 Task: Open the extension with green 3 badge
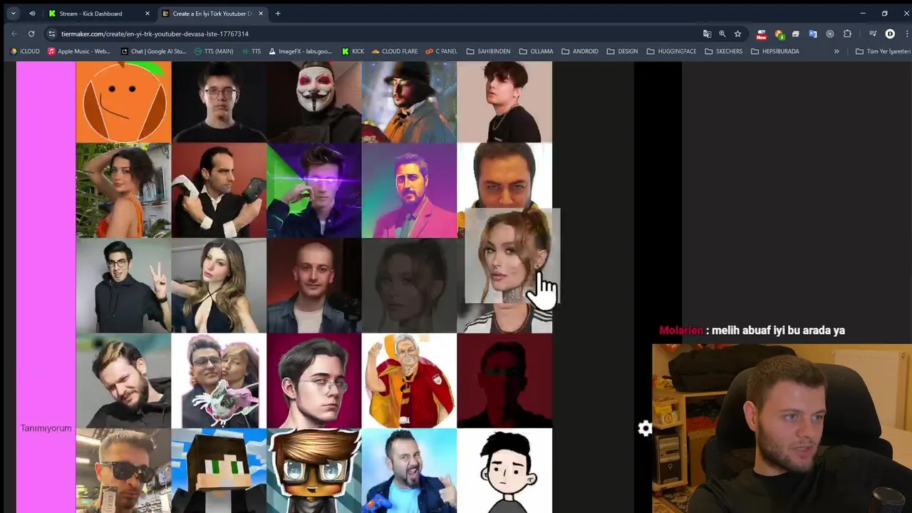point(779,34)
